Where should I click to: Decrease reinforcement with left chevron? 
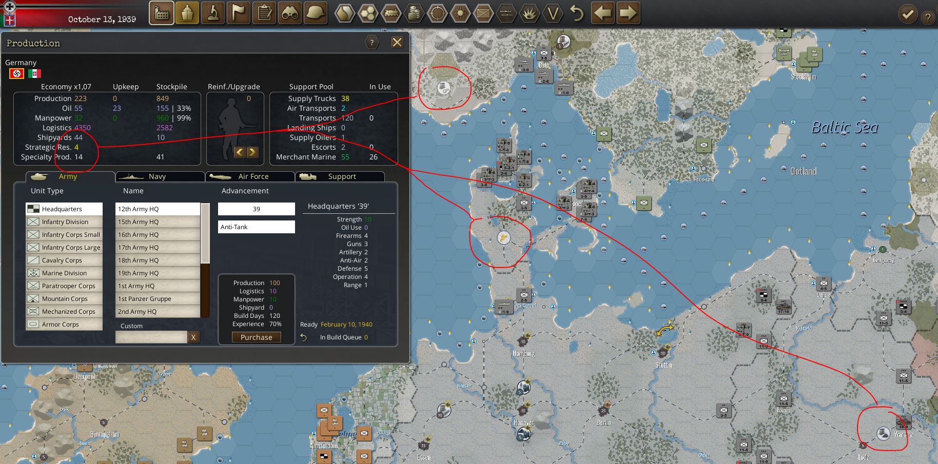click(240, 152)
